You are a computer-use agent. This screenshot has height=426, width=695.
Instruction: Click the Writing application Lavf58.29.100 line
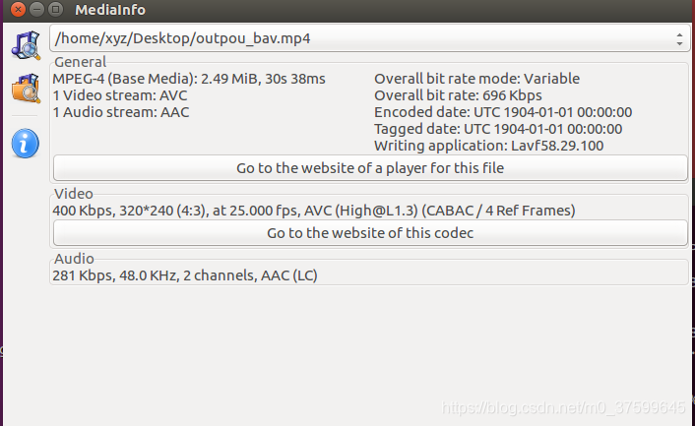489,146
